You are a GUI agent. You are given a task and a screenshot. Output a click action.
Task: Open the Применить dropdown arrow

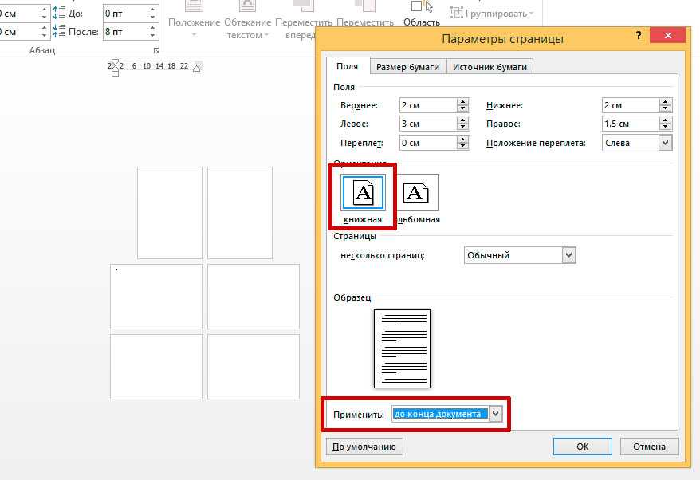496,414
